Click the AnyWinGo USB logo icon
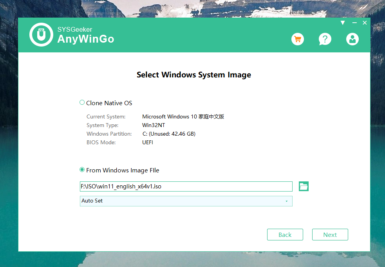Screen dimensions: 385x267 (41, 34)
